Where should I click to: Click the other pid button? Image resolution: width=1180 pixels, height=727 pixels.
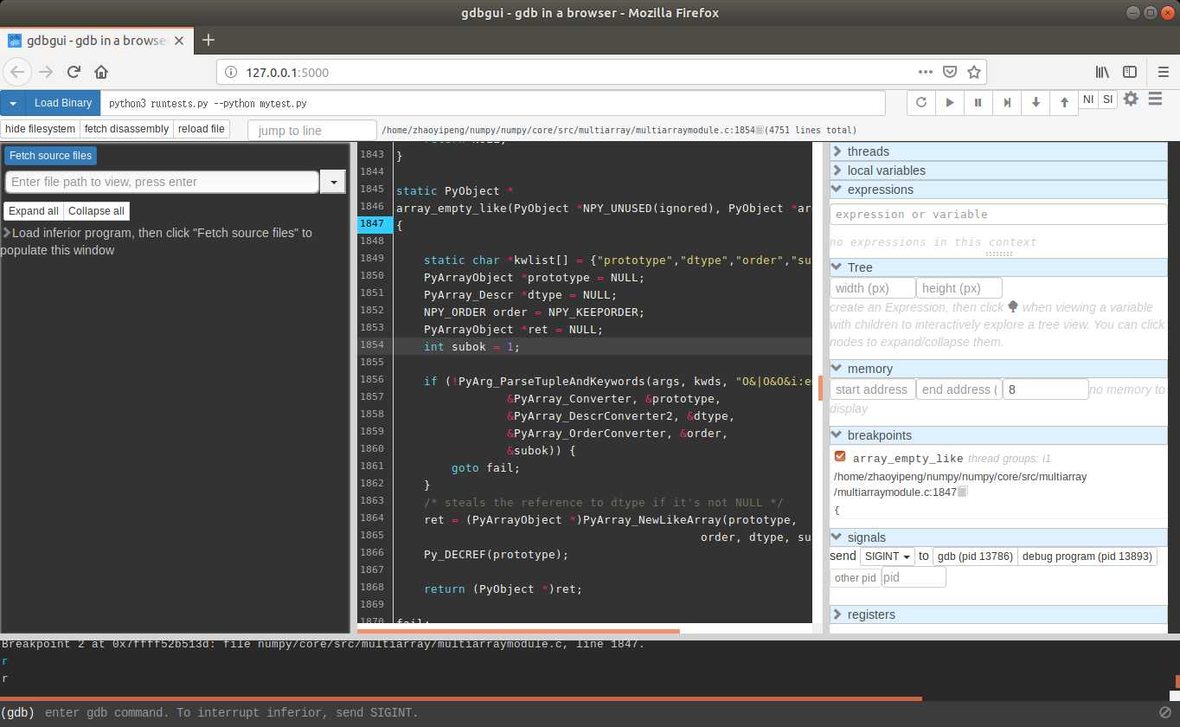click(x=856, y=577)
